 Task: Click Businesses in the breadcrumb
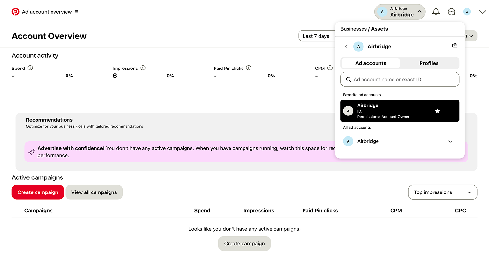coord(353,29)
